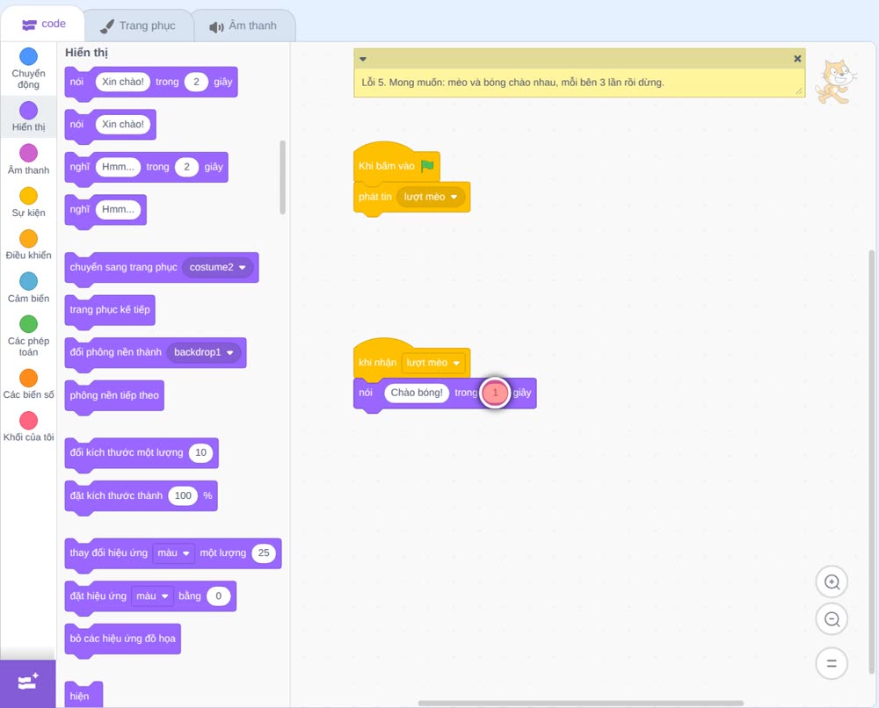This screenshot has width=879, height=708.
Task: Select the Hiển thị category circle
Action: pos(29,111)
